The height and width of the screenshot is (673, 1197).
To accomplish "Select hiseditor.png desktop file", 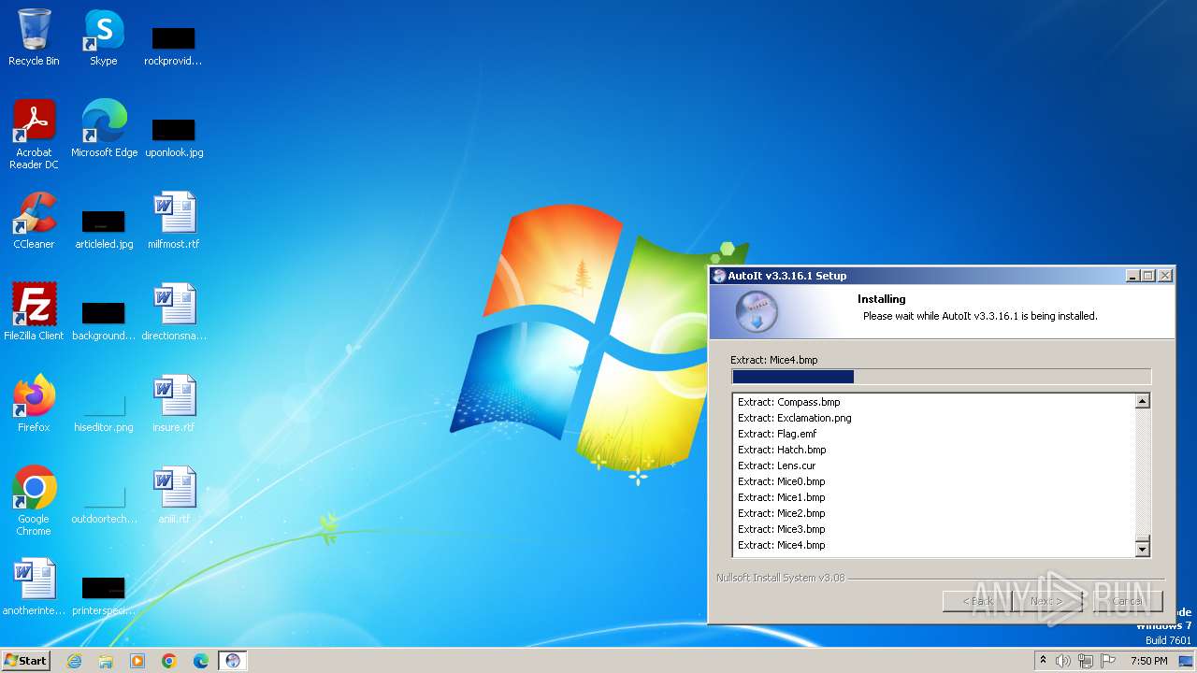I will tap(104, 411).
